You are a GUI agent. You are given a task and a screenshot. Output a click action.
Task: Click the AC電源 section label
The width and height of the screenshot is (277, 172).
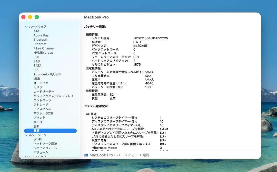tap(92, 114)
